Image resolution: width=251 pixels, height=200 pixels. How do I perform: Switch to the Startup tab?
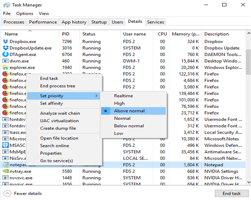tap(99, 22)
